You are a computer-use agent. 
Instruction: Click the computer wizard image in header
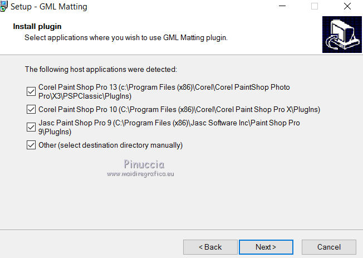(x=342, y=35)
